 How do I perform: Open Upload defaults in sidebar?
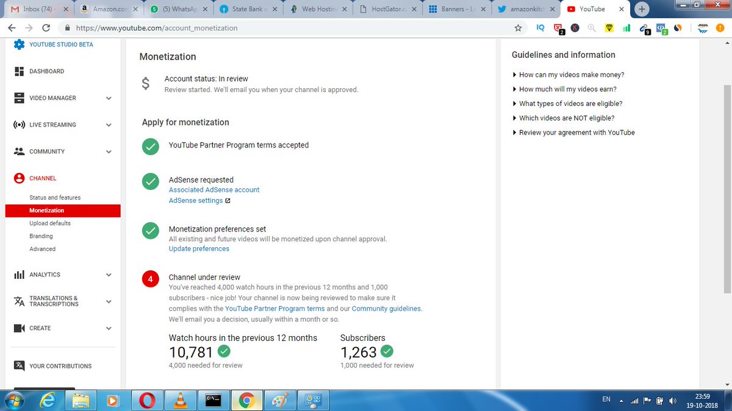click(50, 223)
